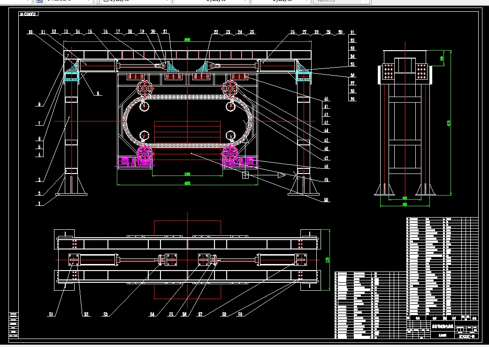
Task: Pick callout number 21
Action: (165, 31)
